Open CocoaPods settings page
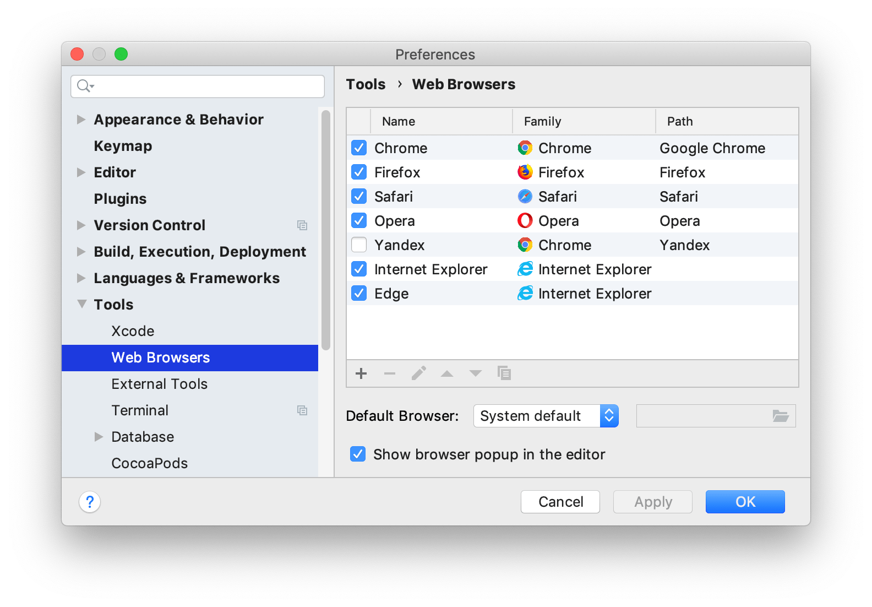 [150, 463]
